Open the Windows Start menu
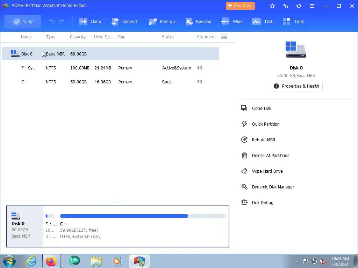Image resolution: width=358 pixels, height=268 pixels. tap(9, 261)
